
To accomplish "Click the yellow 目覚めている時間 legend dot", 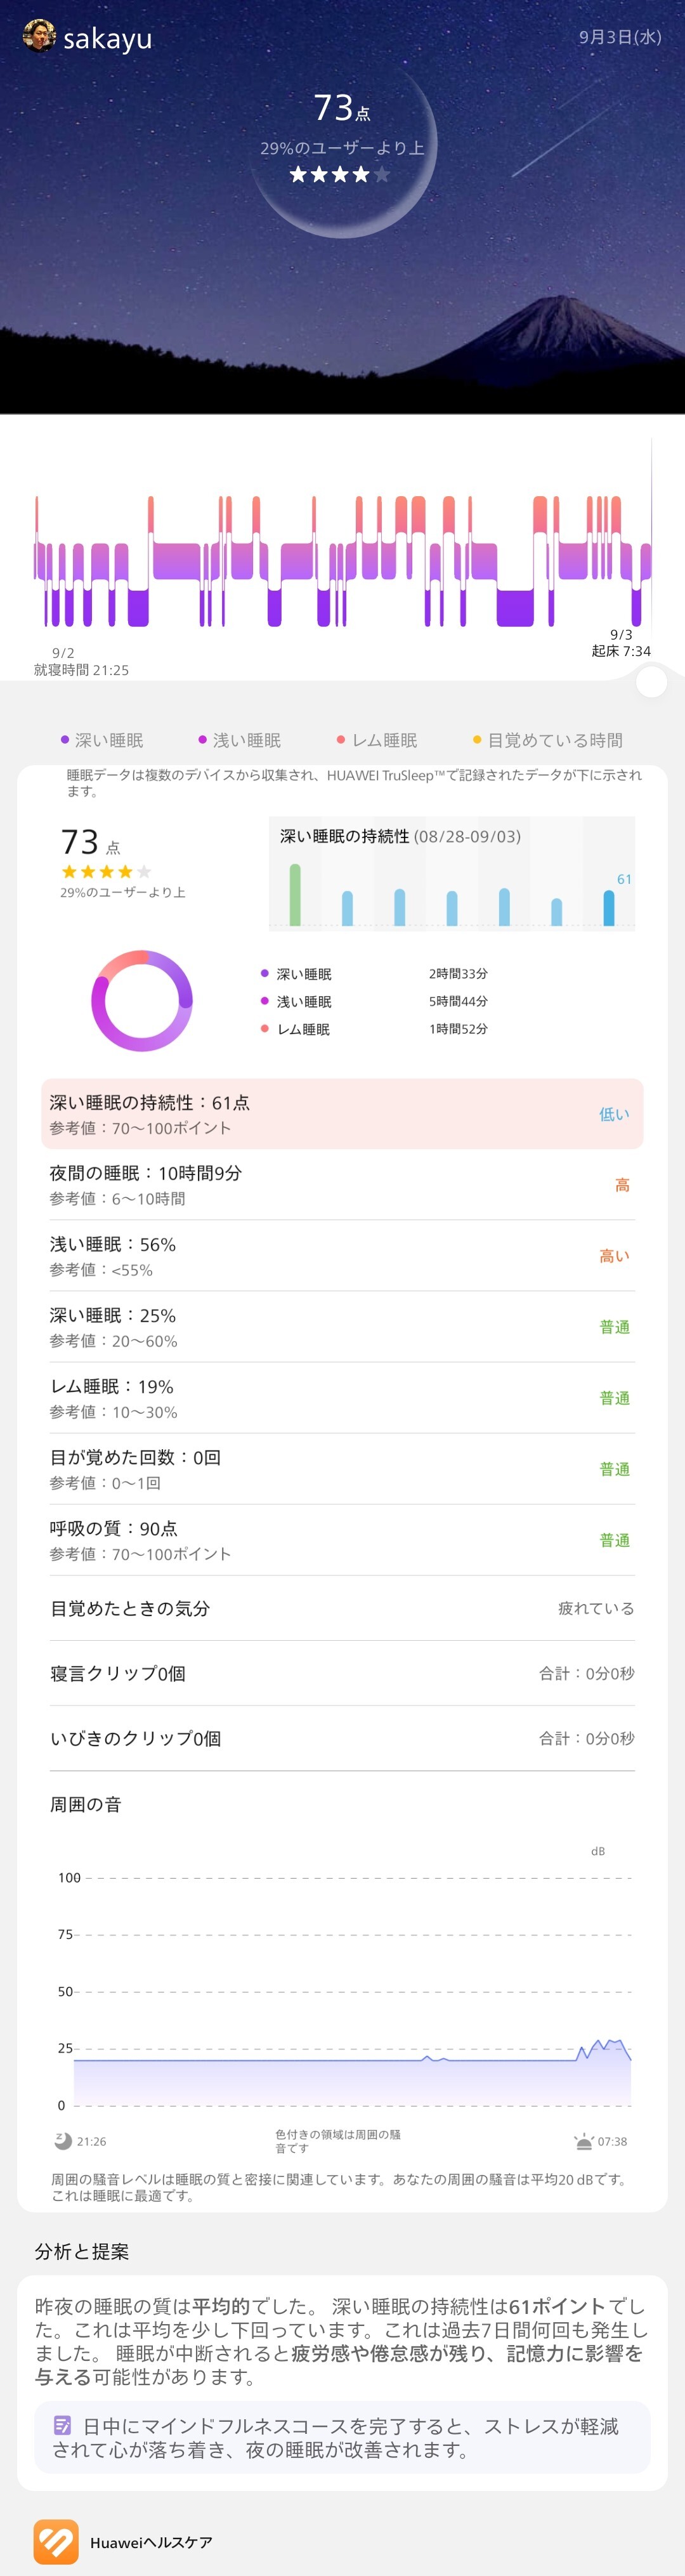I will point(477,740).
